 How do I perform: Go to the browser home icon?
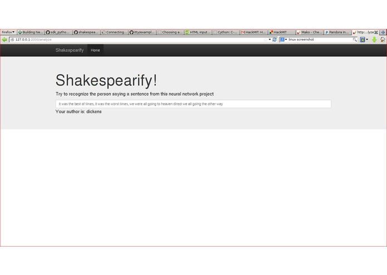(x=383, y=40)
